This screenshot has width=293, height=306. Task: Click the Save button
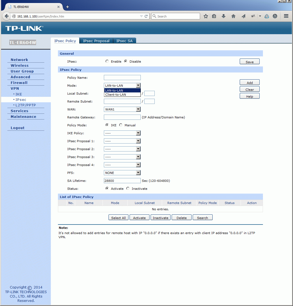tap(250, 62)
